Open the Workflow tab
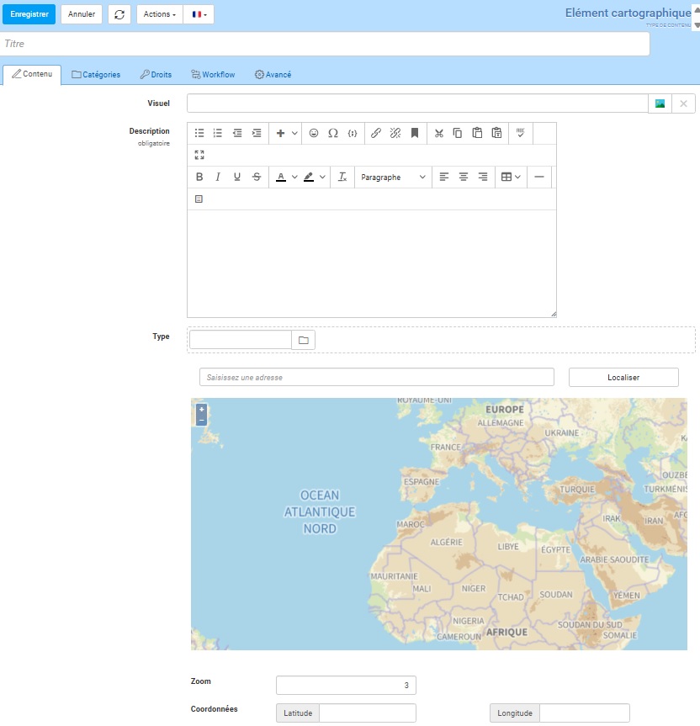Viewport: 700px width, 726px height. (213, 75)
